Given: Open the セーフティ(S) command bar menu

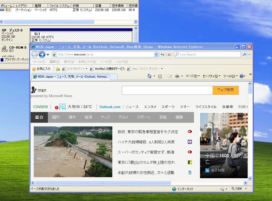Looking at the screenshot, I should click(212, 76).
